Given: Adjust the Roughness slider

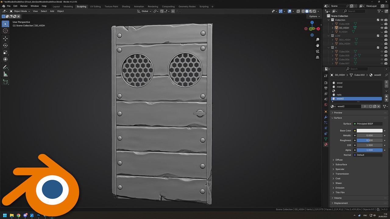Looking at the screenshot, I should (x=370, y=140).
